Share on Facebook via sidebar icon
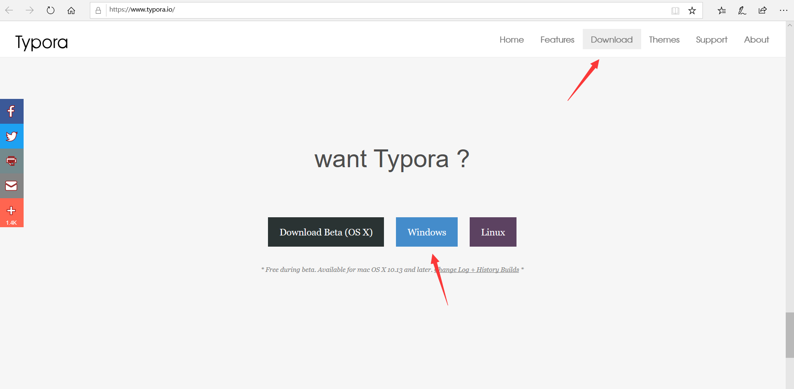This screenshot has height=389, width=794. point(12,111)
